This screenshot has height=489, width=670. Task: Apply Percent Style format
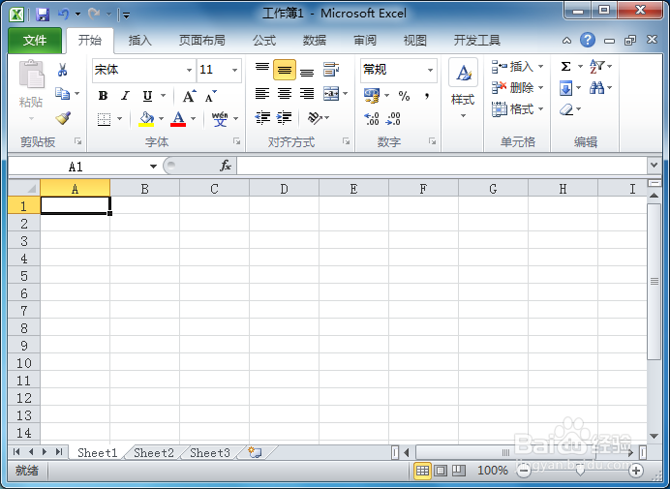(404, 96)
